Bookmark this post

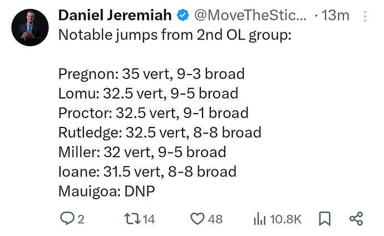325,219
